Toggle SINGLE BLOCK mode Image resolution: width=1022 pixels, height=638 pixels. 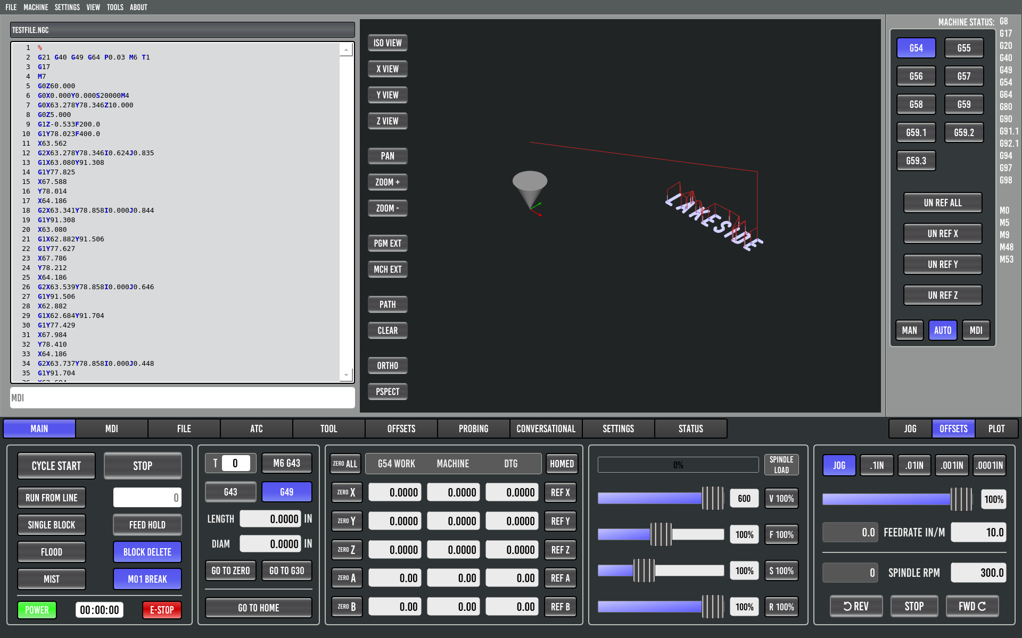(52, 525)
